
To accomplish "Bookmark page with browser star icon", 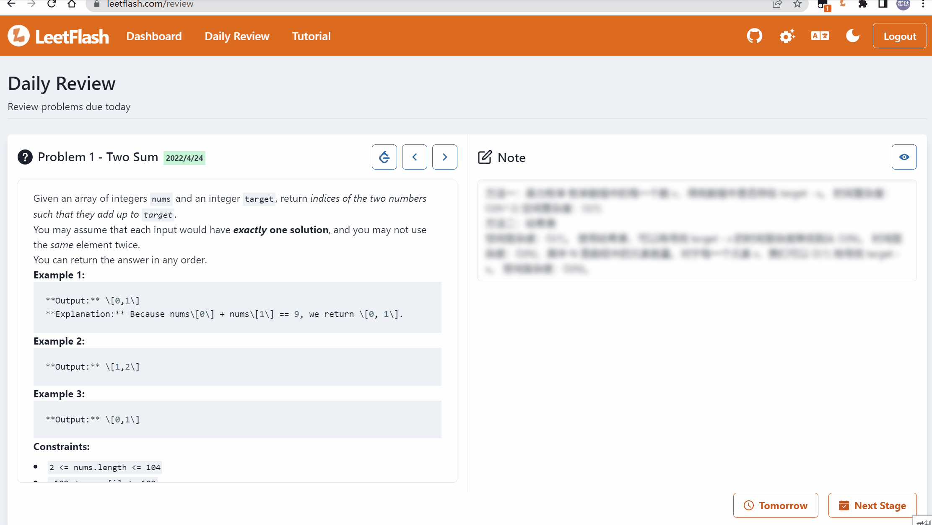I will 797,4.
